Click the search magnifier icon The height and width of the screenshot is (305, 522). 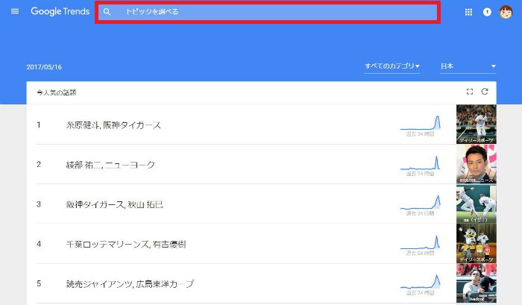(x=107, y=12)
